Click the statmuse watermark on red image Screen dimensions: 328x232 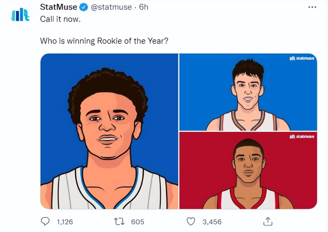tap(302, 136)
